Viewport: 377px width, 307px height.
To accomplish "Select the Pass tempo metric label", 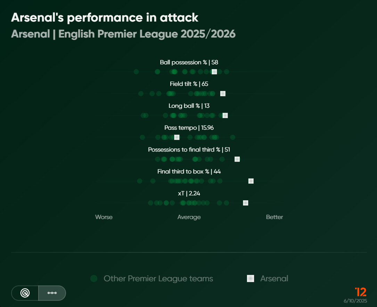I will pos(189,128).
